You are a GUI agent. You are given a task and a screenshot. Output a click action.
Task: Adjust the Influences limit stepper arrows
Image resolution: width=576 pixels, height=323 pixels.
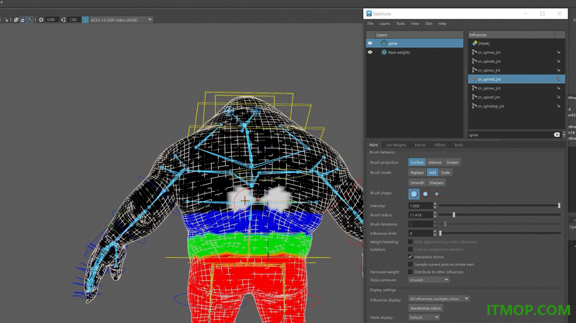point(435,233)
